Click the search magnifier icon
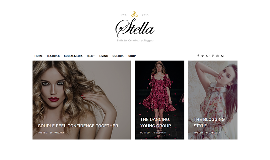 point(222,56)
